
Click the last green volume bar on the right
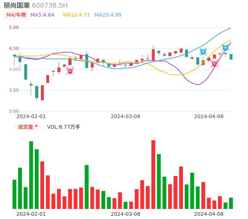(x=231, y=203)
